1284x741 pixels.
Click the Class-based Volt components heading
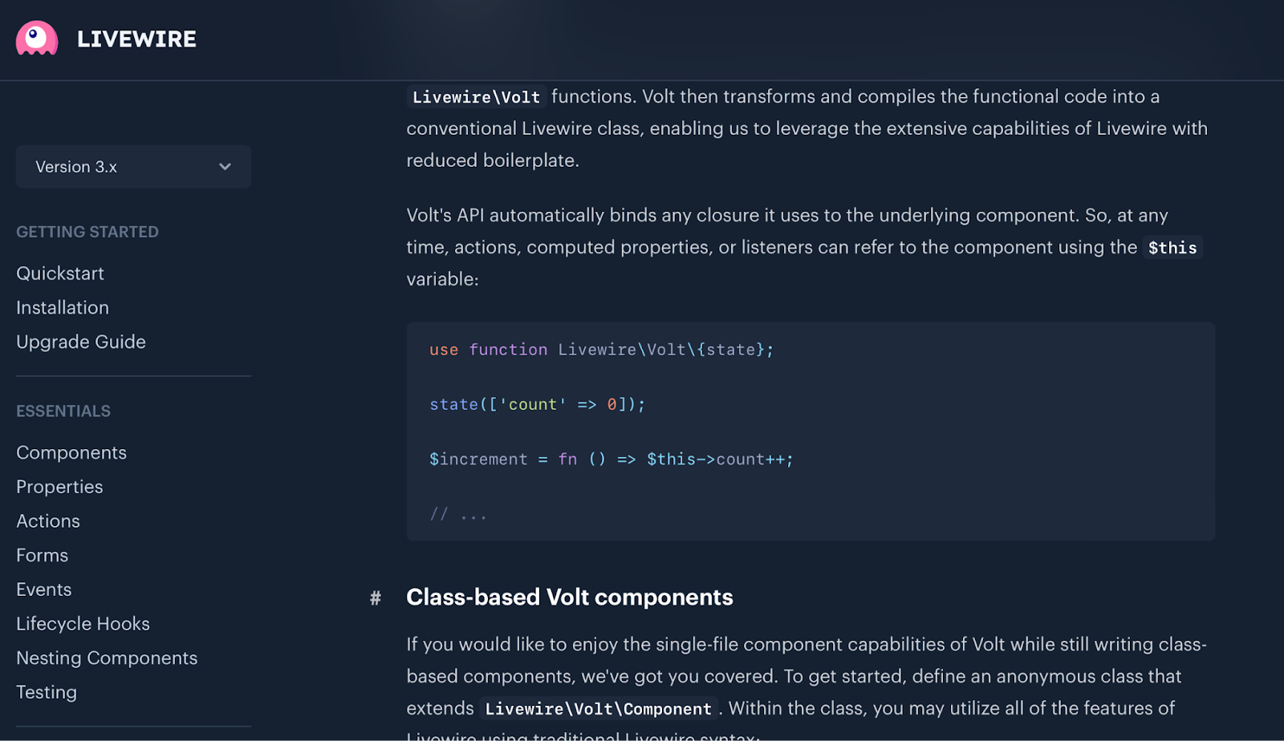[x=570, y=597]
